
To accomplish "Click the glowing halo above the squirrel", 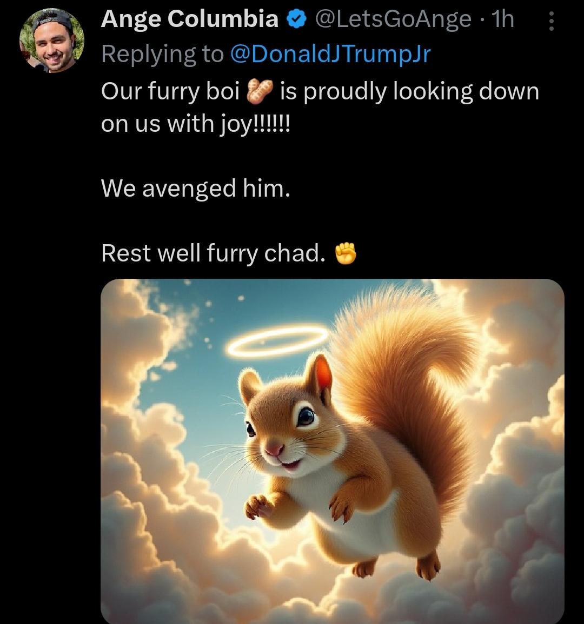I will tap(277, 341).
